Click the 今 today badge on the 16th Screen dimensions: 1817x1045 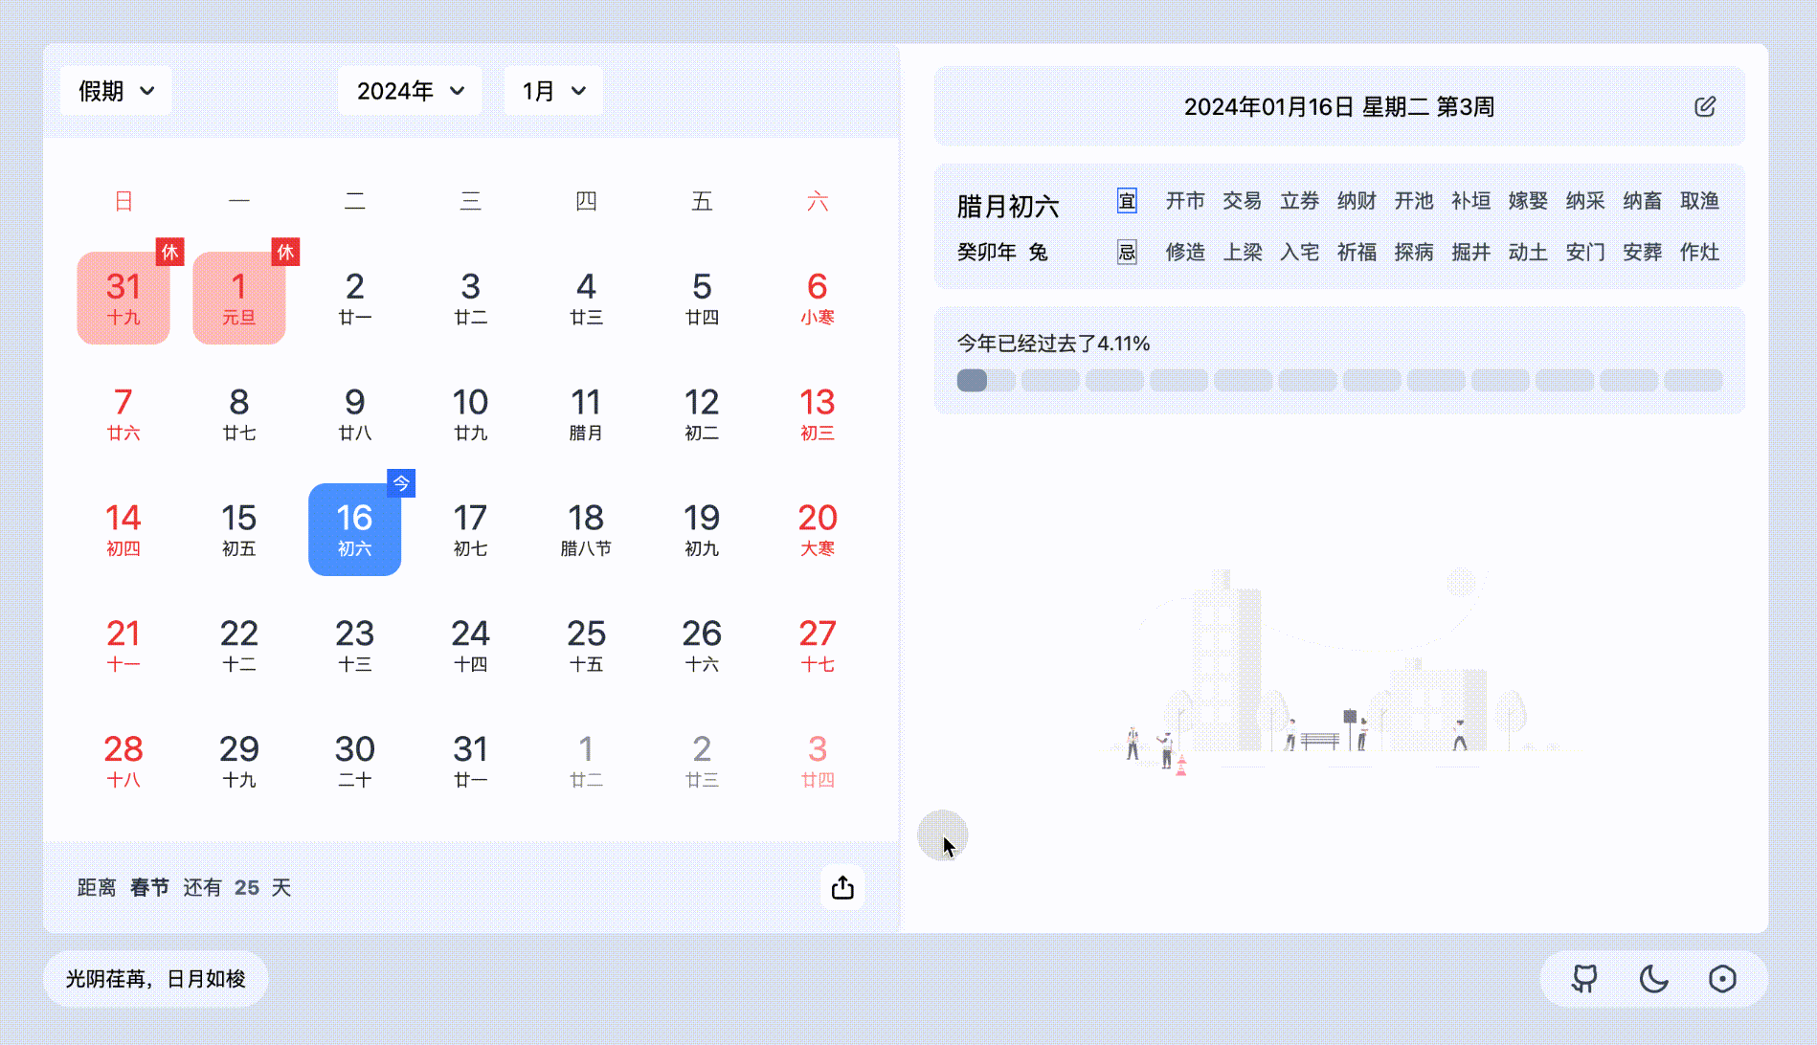coord(401,483)
